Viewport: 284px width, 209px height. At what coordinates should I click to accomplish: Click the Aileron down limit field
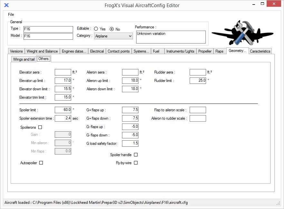pos(130,89)
